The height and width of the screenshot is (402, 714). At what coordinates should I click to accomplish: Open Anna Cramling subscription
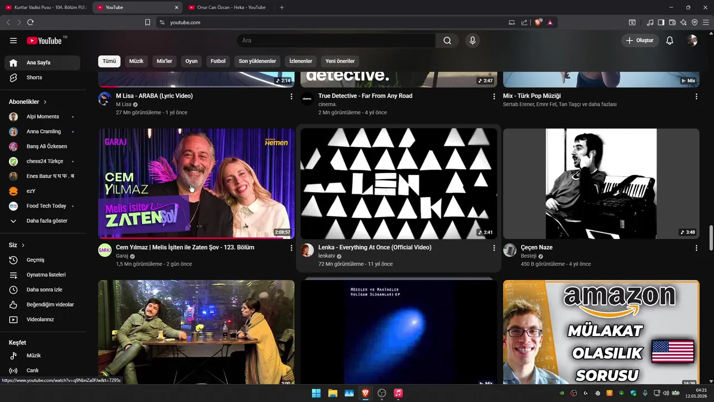[42, 132]
